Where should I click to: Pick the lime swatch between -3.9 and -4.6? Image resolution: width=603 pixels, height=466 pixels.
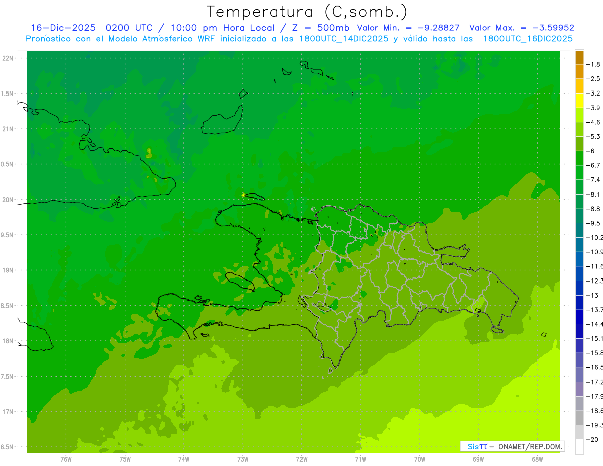pos(579,115)
